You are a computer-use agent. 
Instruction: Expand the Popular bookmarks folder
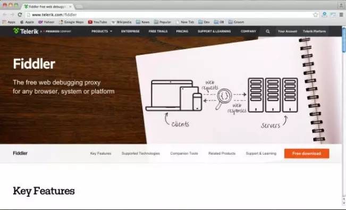click(163, 22)
